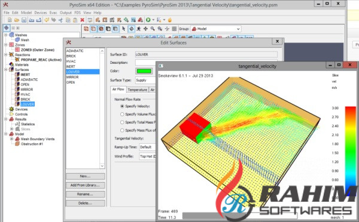Select the arrow selection tool
This screenshot has width=359, height=222.
coord(124,29)
